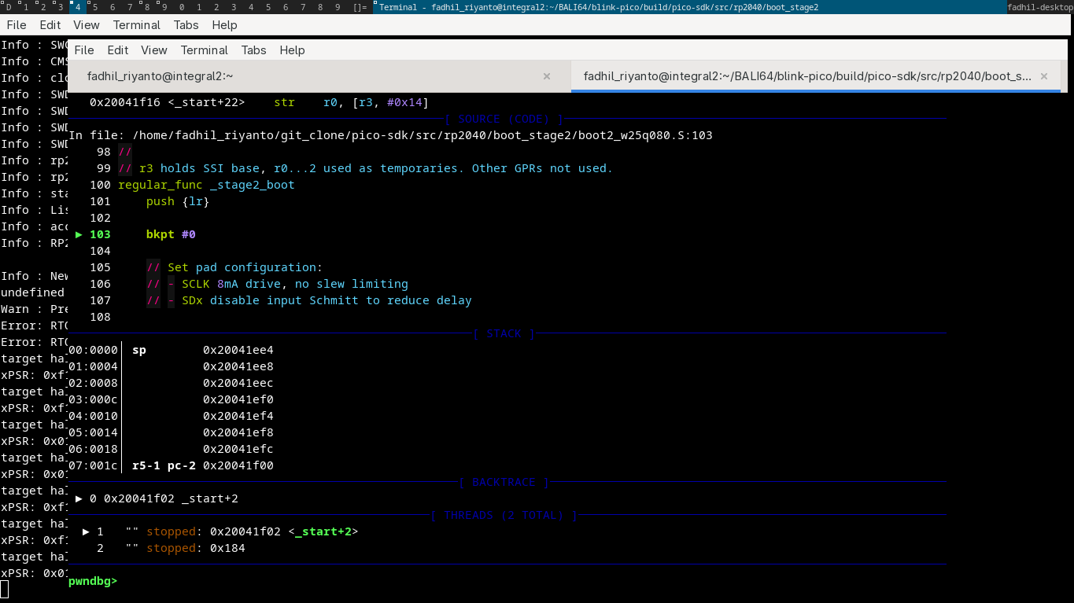The width and height of the screenshot is (1074, 603).
Task: Open View menu in front terminal window
Action: pos(154,50)
